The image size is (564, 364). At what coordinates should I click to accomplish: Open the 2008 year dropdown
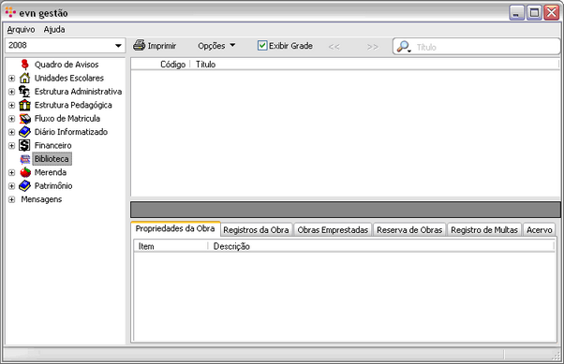[118, 46]
